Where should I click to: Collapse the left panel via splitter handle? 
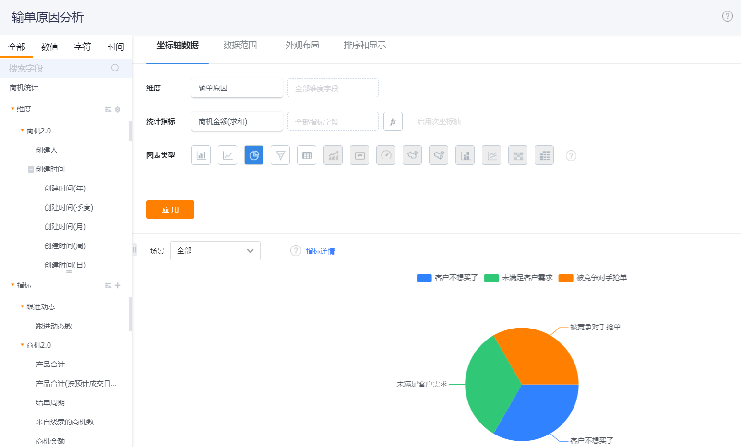click(x=134, y=249)
